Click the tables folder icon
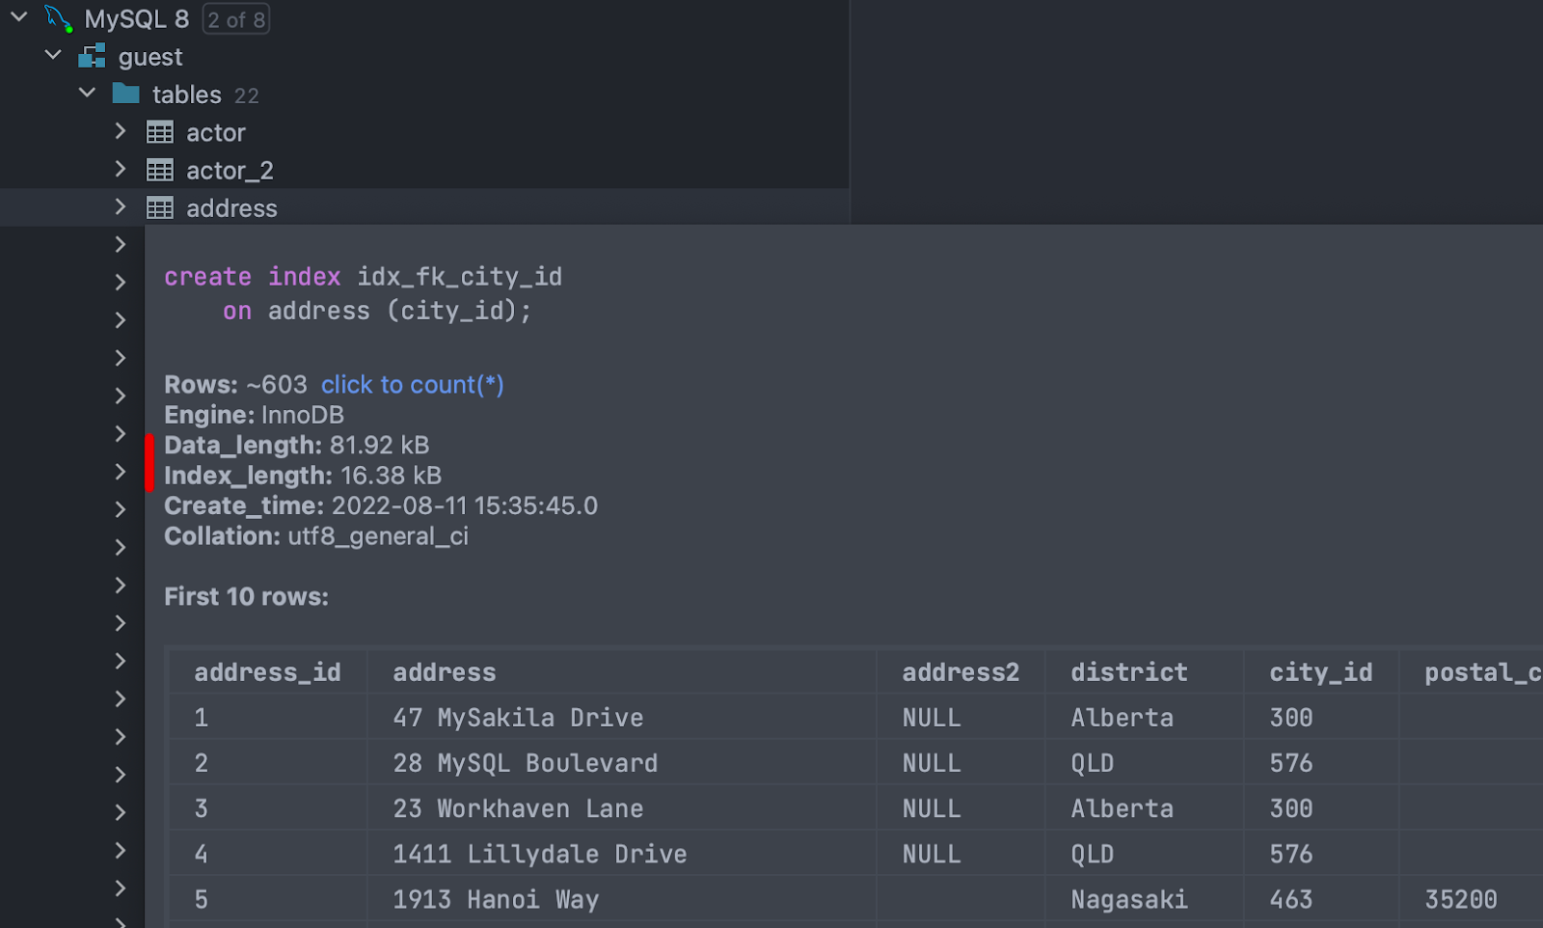The image size is (1543, 928). [x=125, y=94]
